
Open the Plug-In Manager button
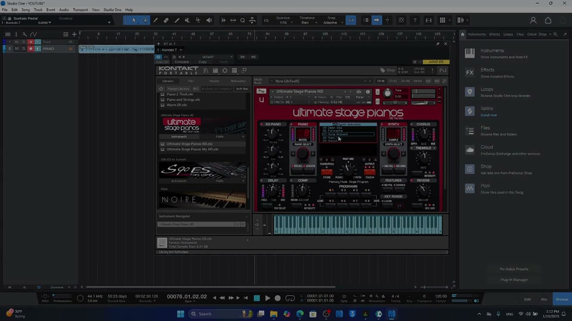(x=514, y=280)
